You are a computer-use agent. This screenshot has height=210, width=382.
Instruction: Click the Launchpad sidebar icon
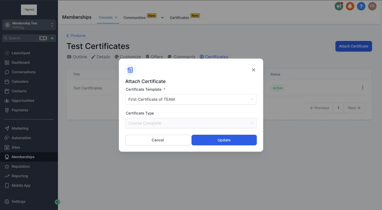pos(7,53)
